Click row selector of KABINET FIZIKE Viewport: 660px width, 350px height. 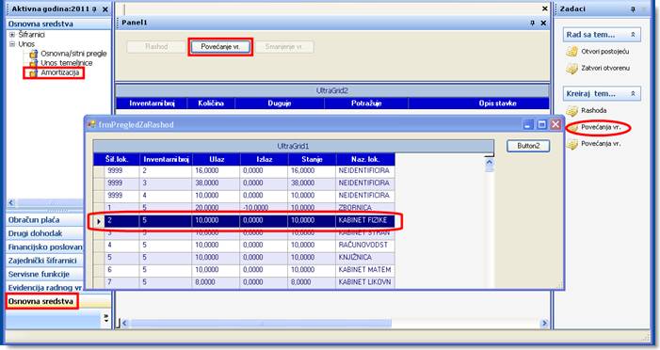point(99,220)
